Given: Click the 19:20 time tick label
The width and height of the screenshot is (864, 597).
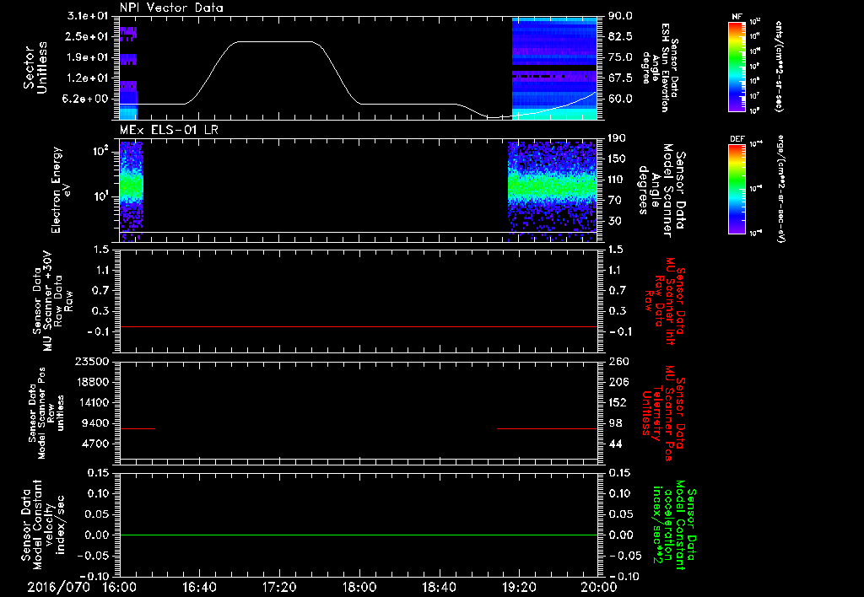Looking at the screenshot, I should click(519, 587).
